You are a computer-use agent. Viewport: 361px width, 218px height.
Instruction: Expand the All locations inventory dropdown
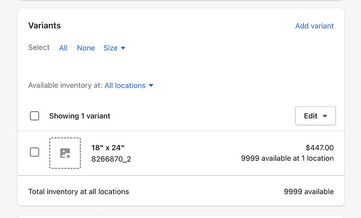pos(129,86)
